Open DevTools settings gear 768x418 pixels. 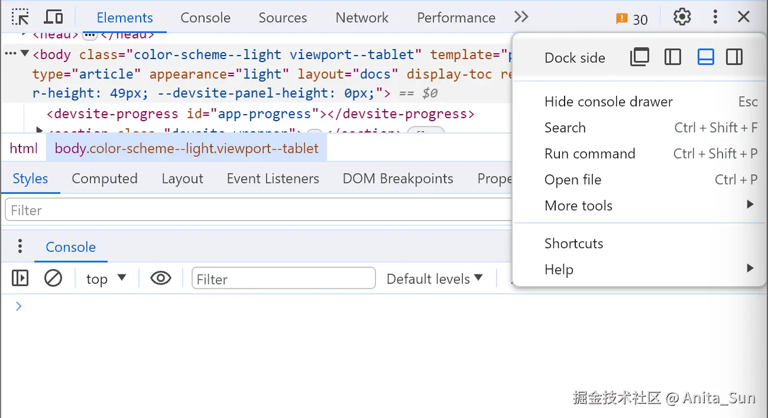(682, 17)
